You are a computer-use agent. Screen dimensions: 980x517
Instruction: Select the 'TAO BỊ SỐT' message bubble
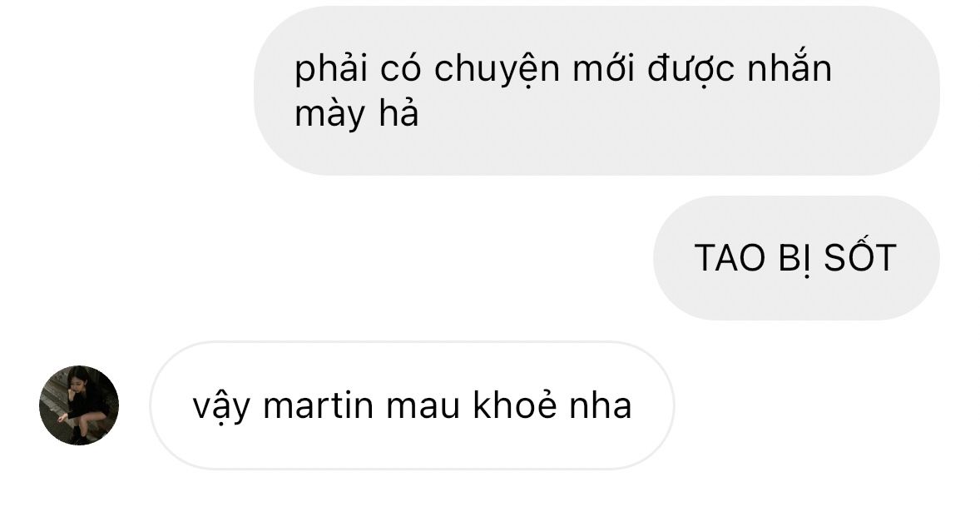(796, 257)
